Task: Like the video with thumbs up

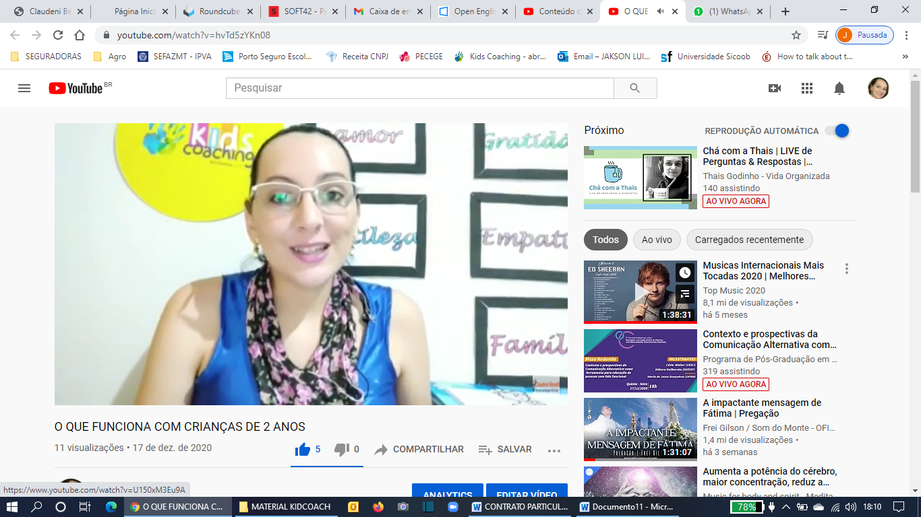Action: (303, 449)
